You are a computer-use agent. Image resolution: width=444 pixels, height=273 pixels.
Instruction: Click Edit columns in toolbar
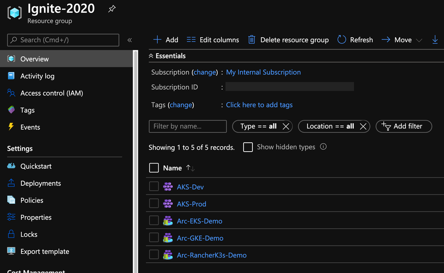[212, 40]
